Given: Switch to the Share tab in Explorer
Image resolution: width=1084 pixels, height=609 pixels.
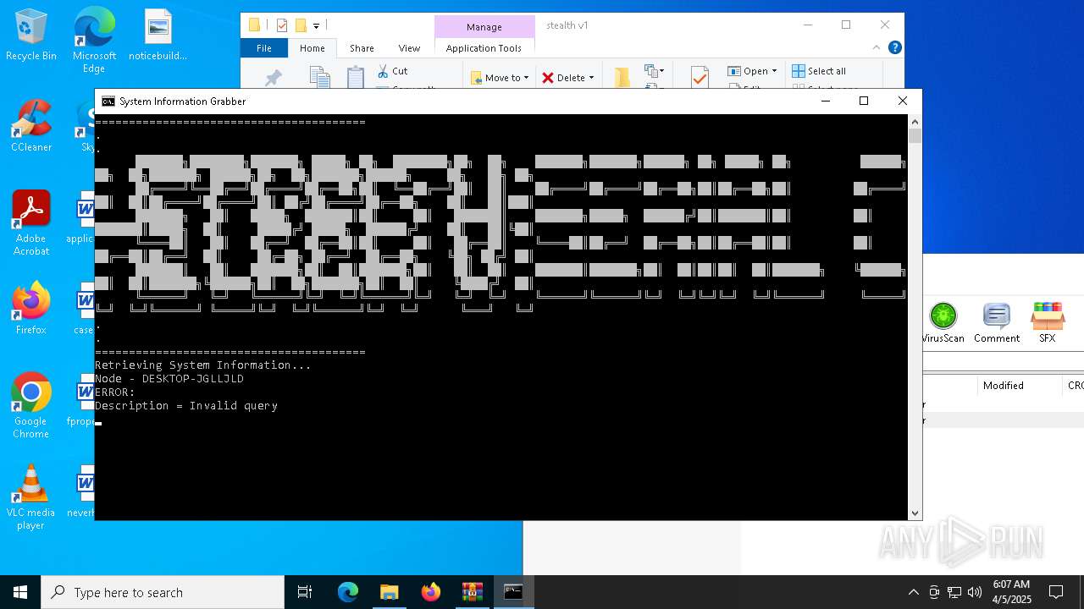Looking at the screenshot, I should point(362,48).
